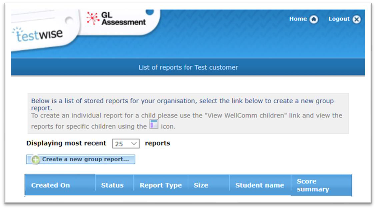376x209 pixels.
Task: Click the GL Assessment logo text
Action: tap(123, 18)
